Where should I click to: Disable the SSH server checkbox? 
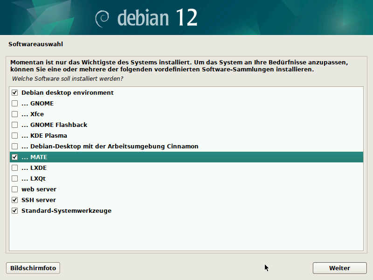[x=15, y=200]
